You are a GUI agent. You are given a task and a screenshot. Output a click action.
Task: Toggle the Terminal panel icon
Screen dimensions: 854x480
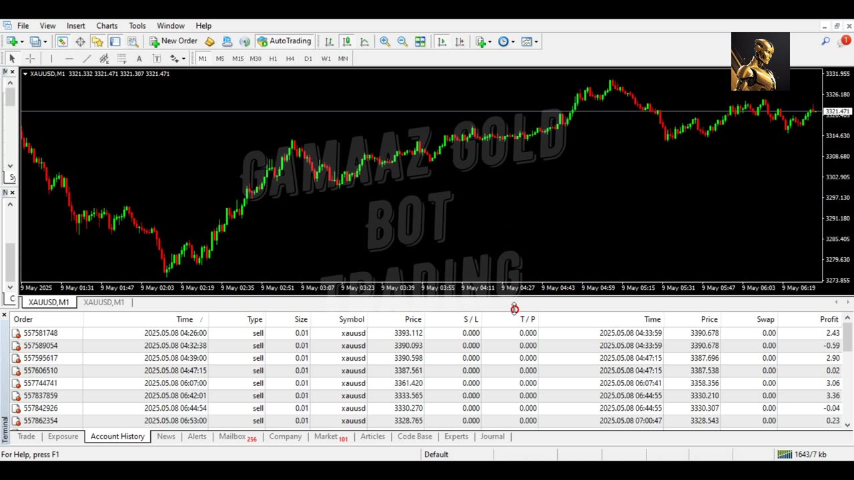coord(115,41)
